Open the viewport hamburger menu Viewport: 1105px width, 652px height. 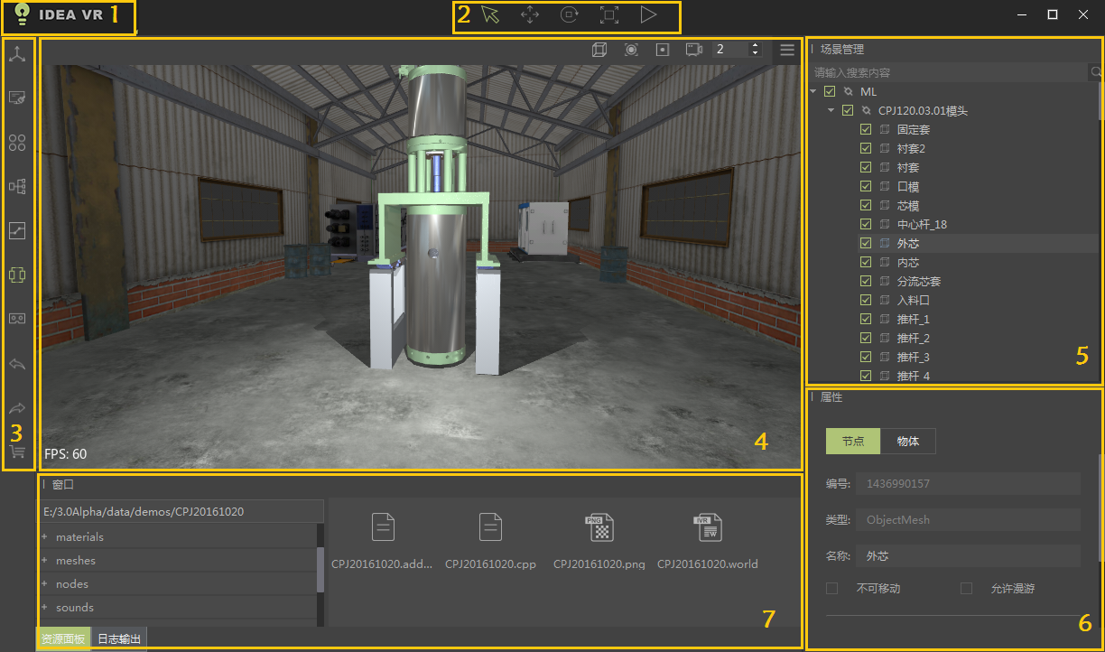tap(787, 50)
